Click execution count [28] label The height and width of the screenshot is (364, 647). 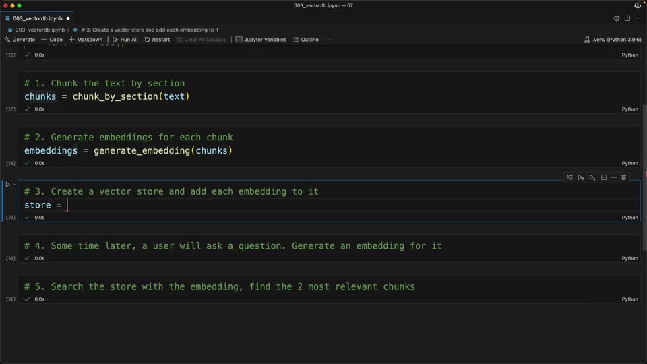[x=10, y=163]
